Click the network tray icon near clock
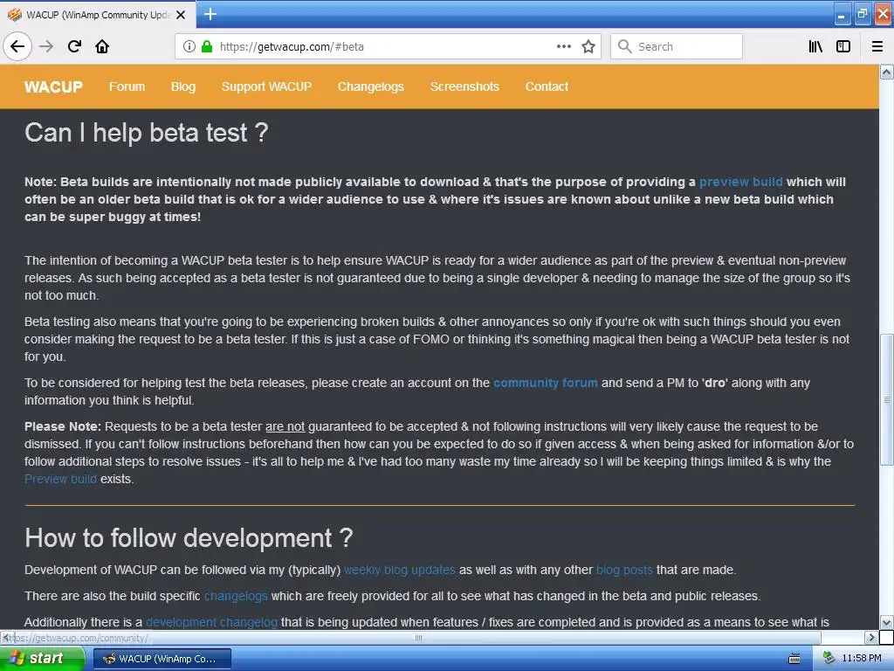This screenshot has width=894, height=671. 829,659
